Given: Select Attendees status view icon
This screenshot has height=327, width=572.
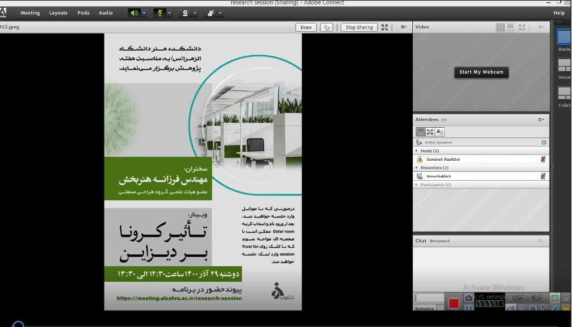Looking at the screenshot, I should coord(440,132).
